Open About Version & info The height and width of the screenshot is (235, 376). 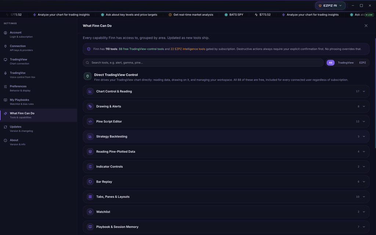(x=39, y=142)
